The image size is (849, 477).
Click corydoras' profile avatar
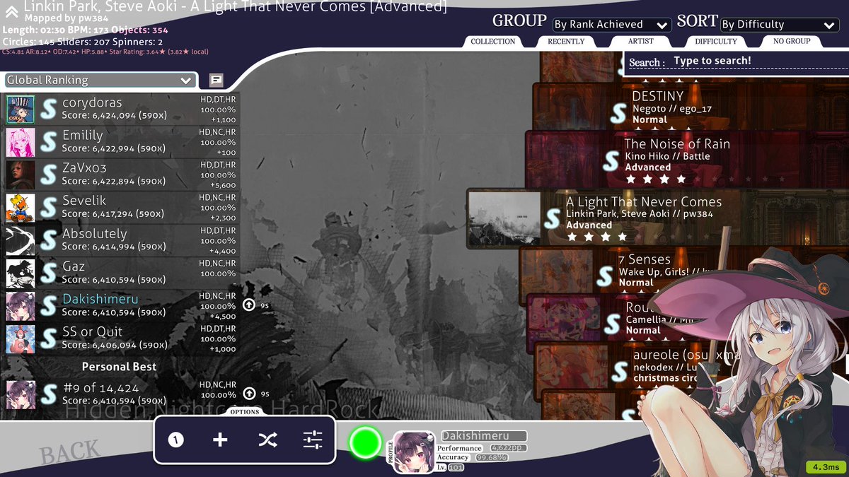tap(21, 110)
